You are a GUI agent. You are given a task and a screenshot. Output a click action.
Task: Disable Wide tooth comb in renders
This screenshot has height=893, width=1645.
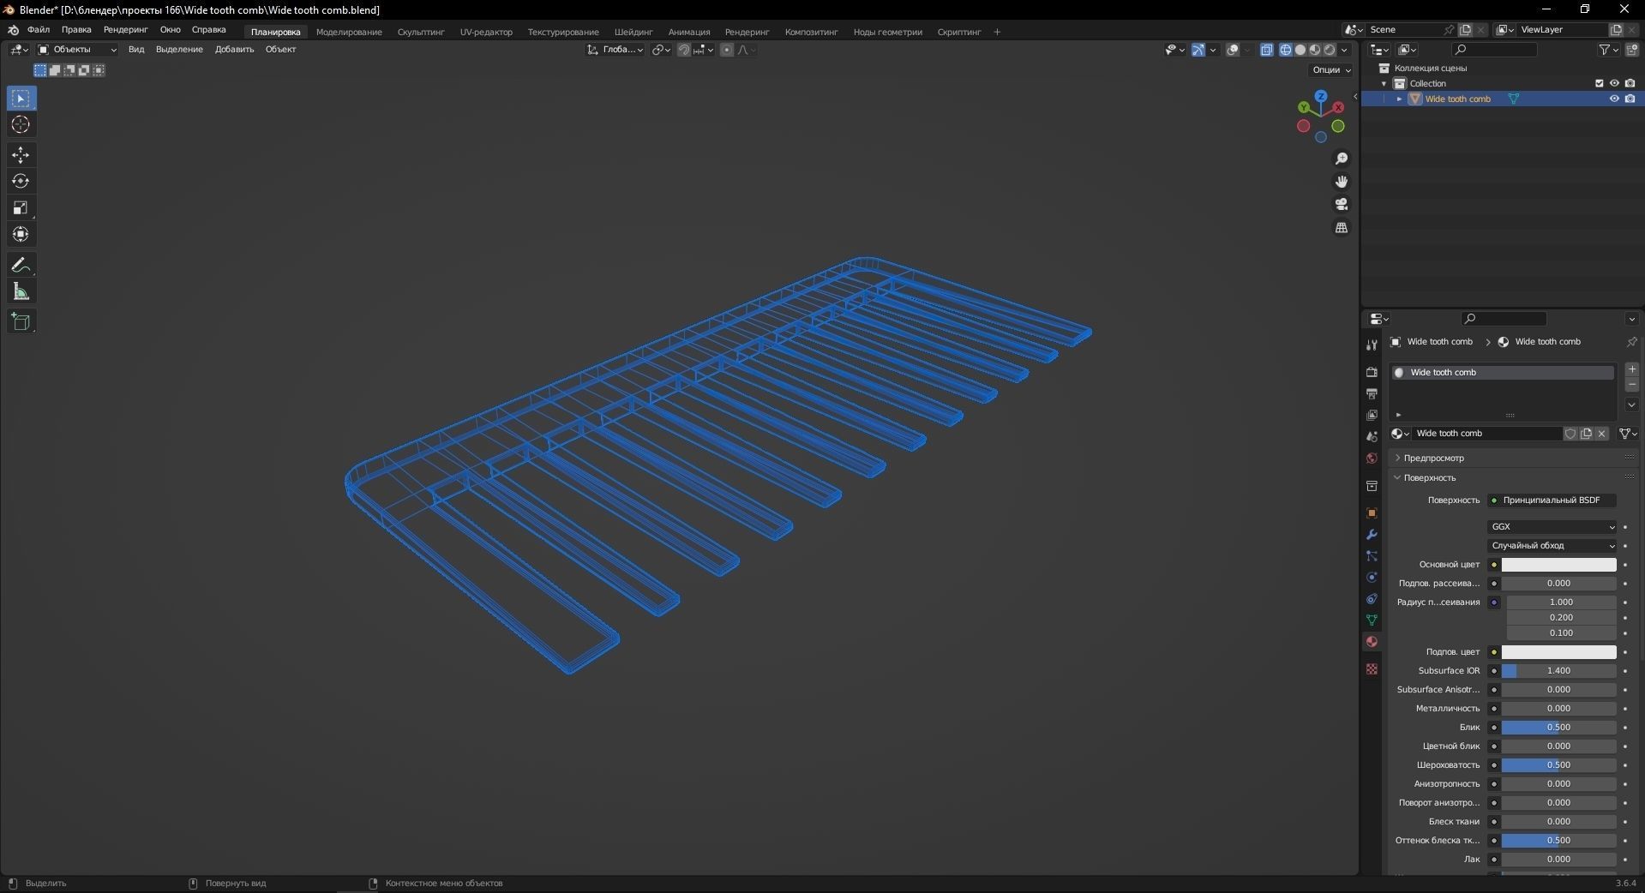click(x=1630, y=99)
